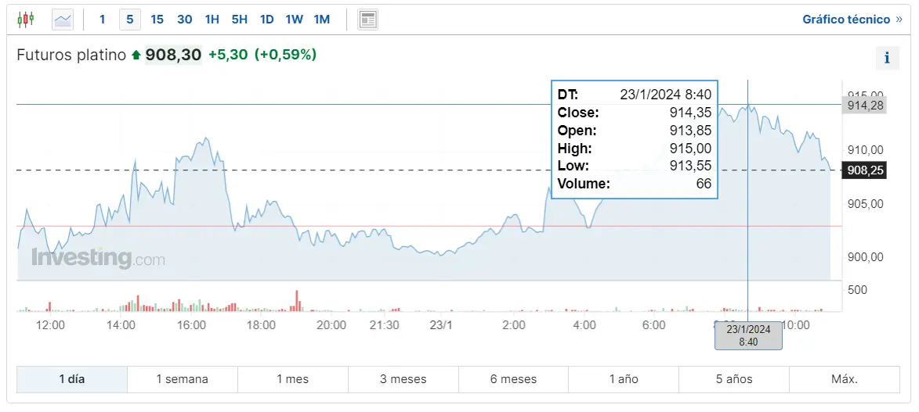The width and height of the screenshot is (919, 412).
Task: Select the Máx. time range
Action: pyautogui.click(x=845, y=379)
